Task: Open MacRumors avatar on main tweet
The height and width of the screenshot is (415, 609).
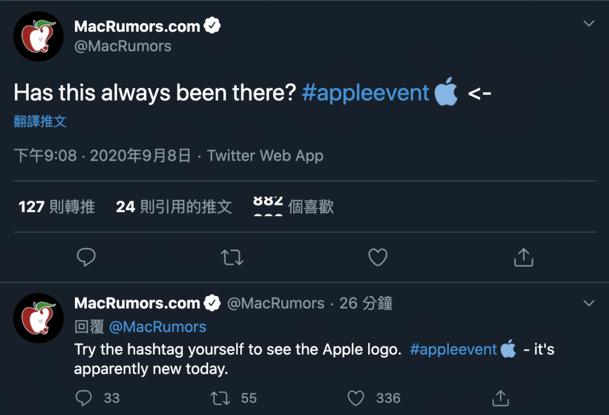Action: click(38, 36)
